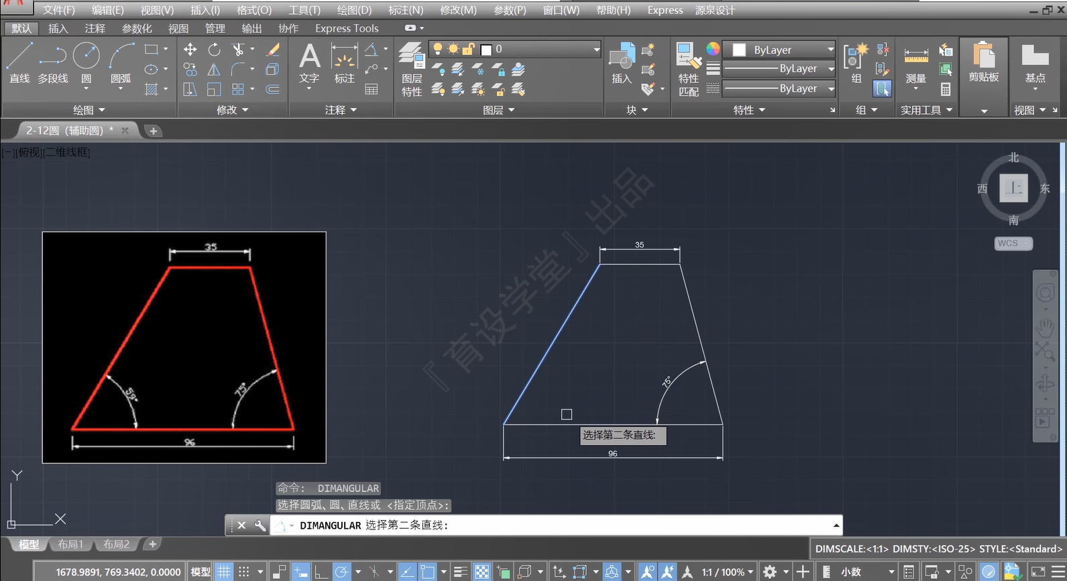Viewport: 1067px width, 581px height.
Task: Open the 文件(F) menu
Action: pyautogui.click(x=59, y=10)
